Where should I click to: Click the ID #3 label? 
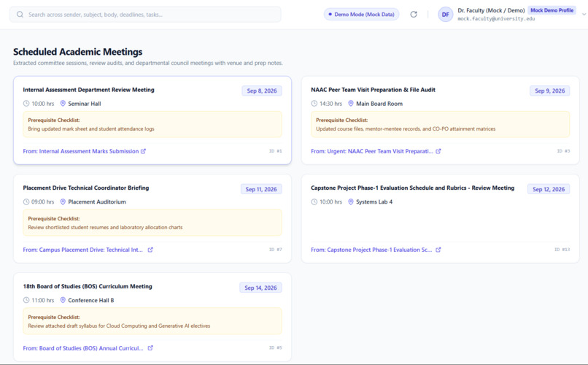tap(563, 151)
